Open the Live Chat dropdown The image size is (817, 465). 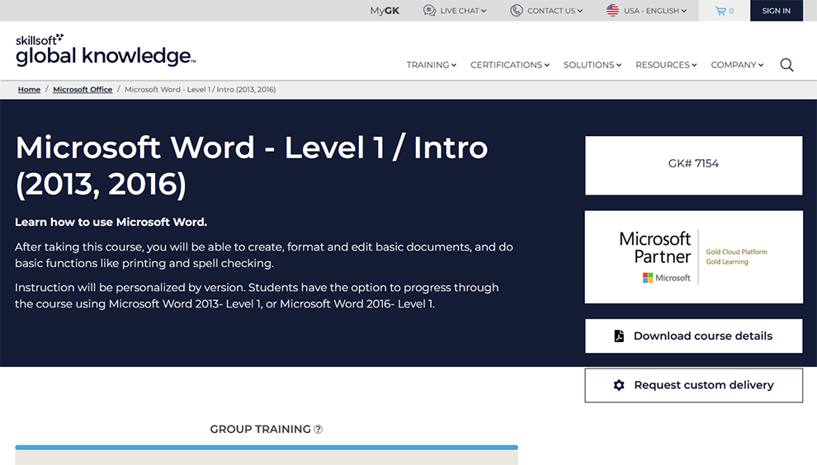coord(455,11)
